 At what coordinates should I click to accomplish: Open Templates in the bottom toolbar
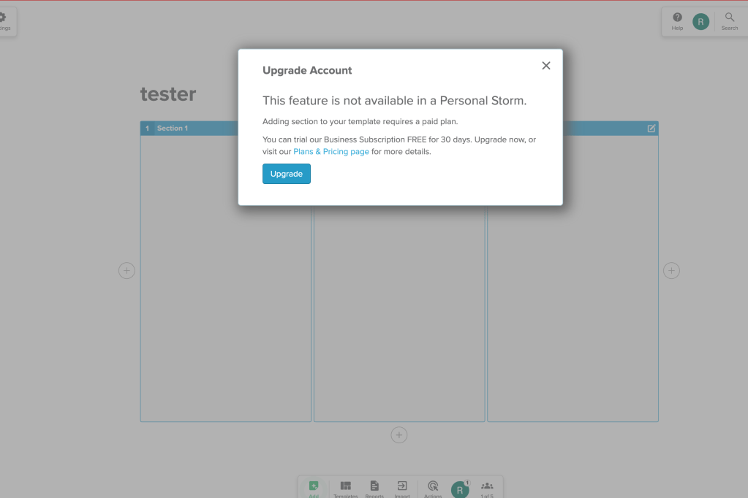[x=345, y=489]
